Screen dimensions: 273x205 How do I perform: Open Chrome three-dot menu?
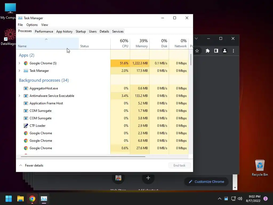tap(233, 51)
